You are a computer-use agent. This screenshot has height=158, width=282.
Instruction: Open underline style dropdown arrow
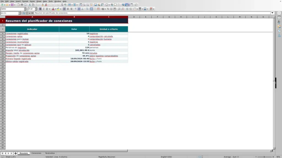(50, 9)
